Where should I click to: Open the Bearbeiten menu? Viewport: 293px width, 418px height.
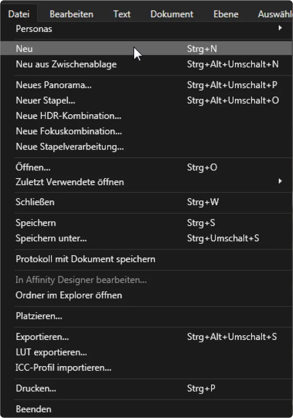(71, 14)
